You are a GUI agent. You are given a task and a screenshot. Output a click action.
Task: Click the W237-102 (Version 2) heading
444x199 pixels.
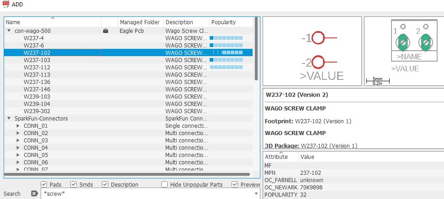point(297,95)
